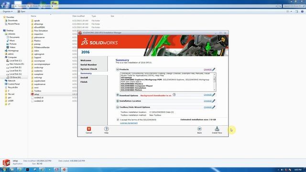
Task: Click CHANGE link for Installation Location
Action: 208,101
